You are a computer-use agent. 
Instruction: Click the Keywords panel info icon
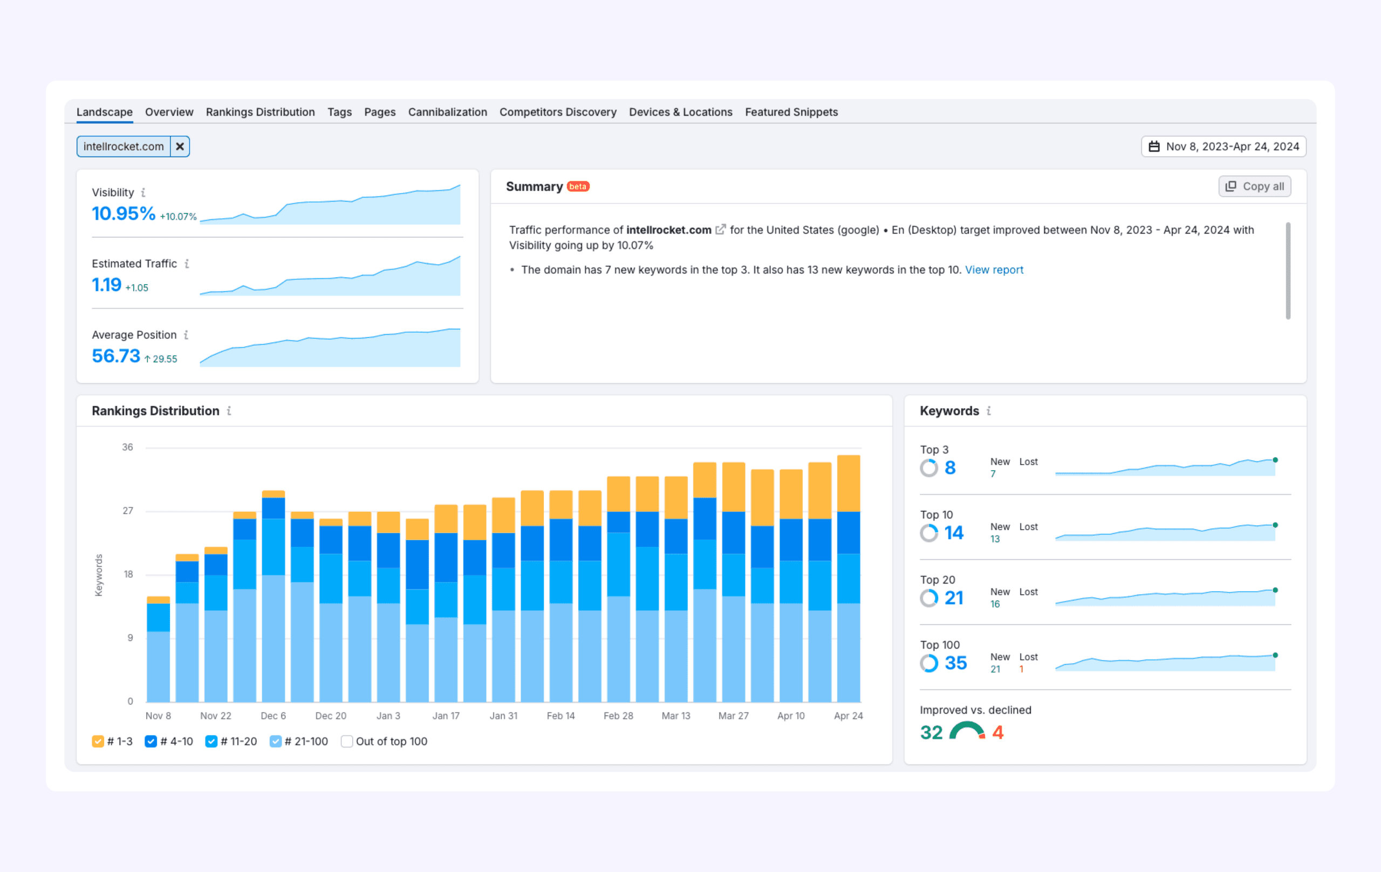tap(989, 411)
